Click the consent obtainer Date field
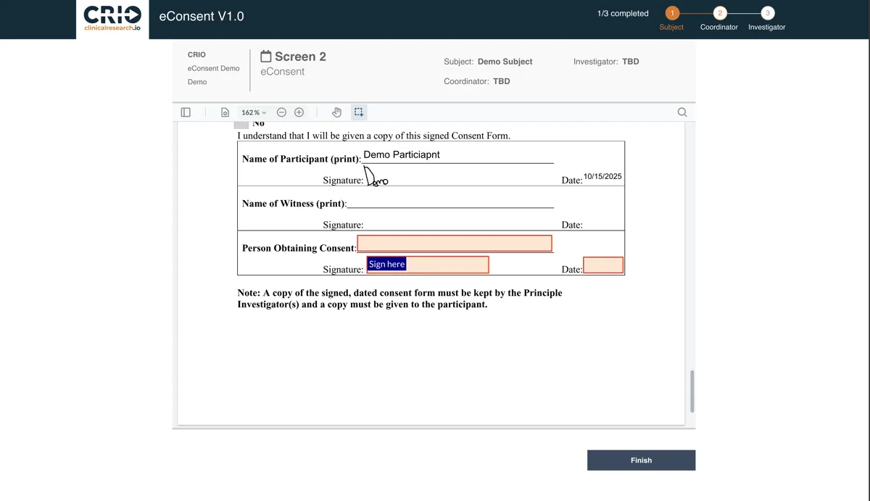The image size is (870, 501). click(x=603, y=265)
